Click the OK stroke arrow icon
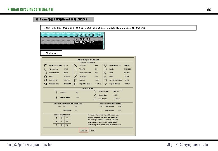218x151 pixels. click(x=60, y=107)
